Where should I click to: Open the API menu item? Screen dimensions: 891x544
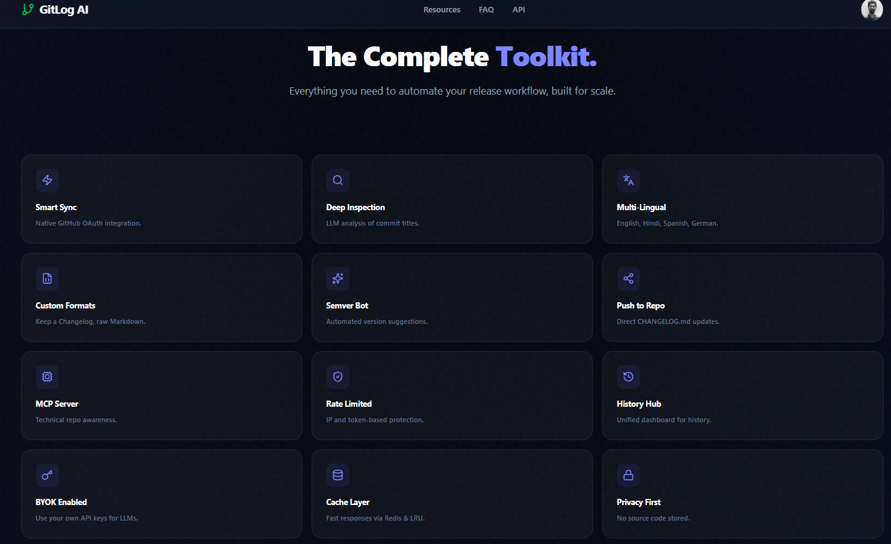(x=519, y=9)
